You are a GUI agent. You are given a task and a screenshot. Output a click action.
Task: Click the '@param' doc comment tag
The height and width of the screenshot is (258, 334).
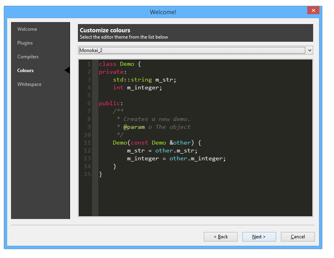pos(134,127)
